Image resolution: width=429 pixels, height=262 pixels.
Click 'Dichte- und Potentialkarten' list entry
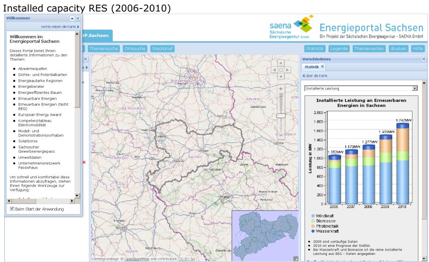(x=43, y=75)
